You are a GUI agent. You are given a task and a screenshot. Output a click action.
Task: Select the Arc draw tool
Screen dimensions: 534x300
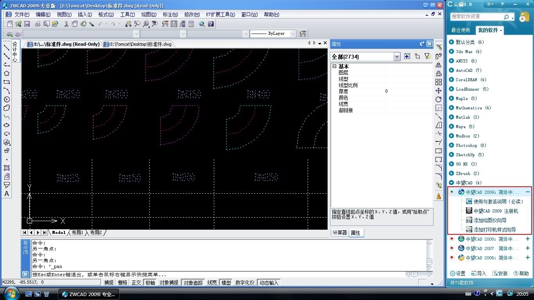pyautogui.click(x=7, y=91)
